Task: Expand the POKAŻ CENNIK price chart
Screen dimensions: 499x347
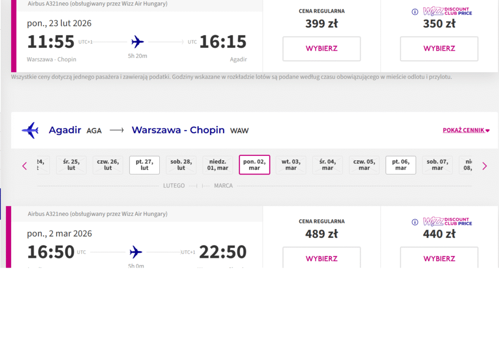Action: (466, 130)
